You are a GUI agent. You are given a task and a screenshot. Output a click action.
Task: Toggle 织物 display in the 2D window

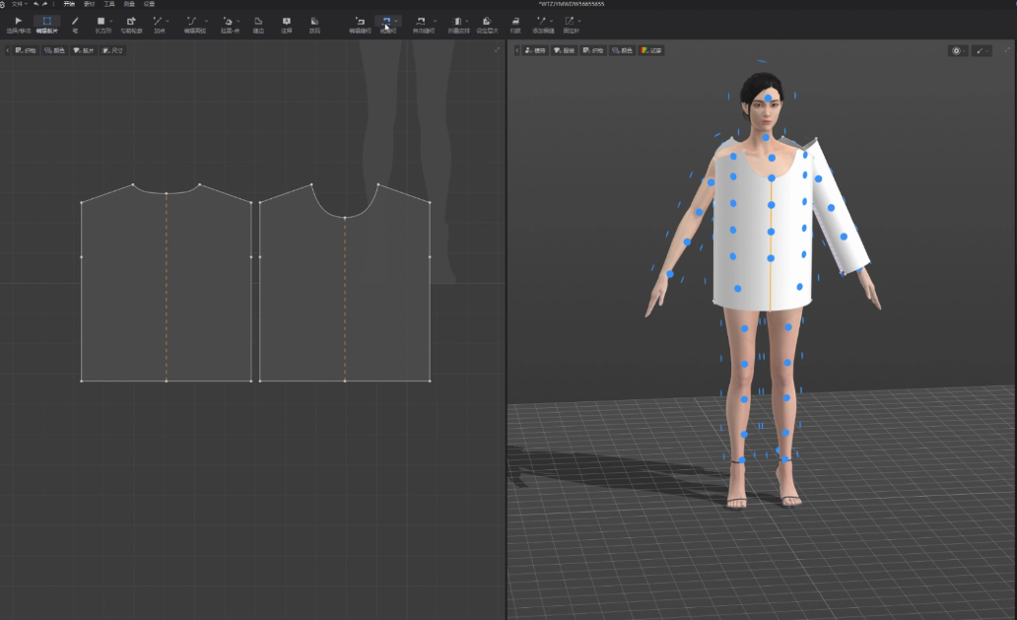point(27,50)
